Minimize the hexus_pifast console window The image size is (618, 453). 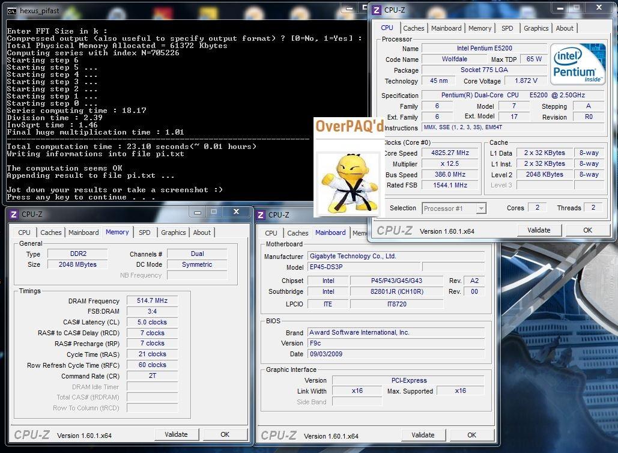[349, 8]
